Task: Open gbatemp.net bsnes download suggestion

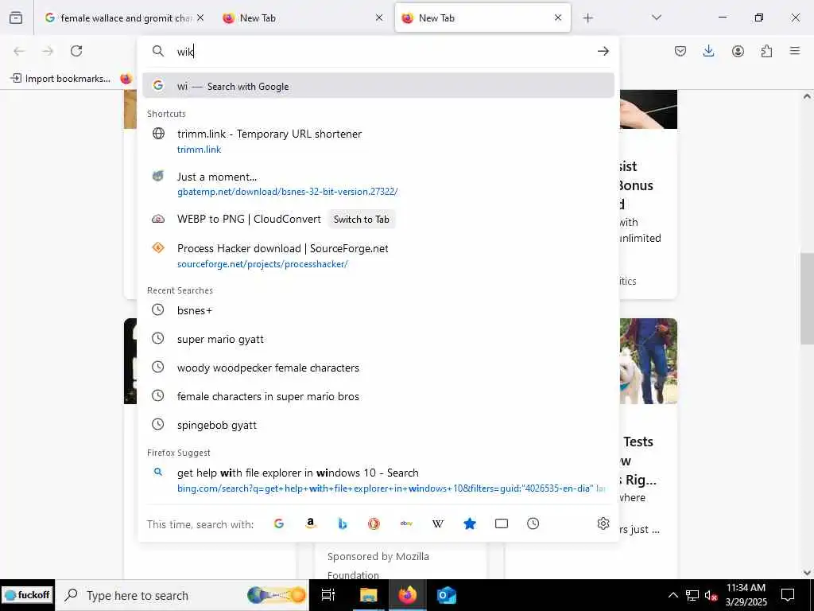Action: point(378,184)
